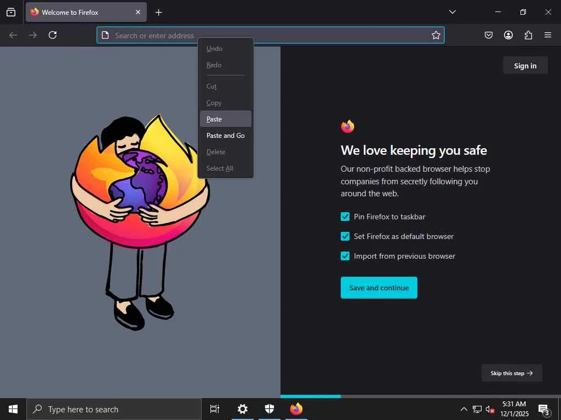This screenshot has width=561, height=420.
Task: Show hidden system tray icons chevron
Action: click(463, 409)
